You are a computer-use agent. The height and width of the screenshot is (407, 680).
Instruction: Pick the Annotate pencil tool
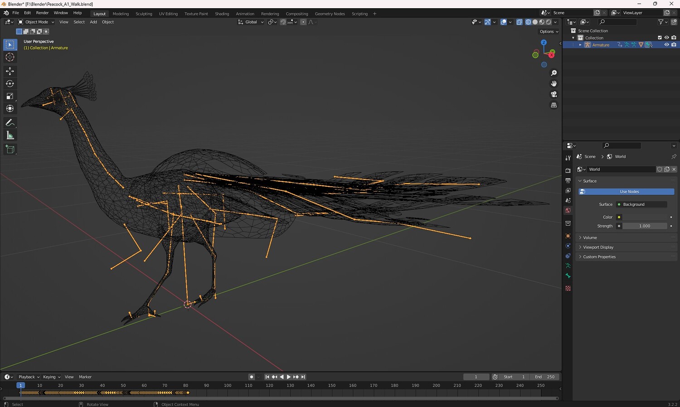pos(10,123)
